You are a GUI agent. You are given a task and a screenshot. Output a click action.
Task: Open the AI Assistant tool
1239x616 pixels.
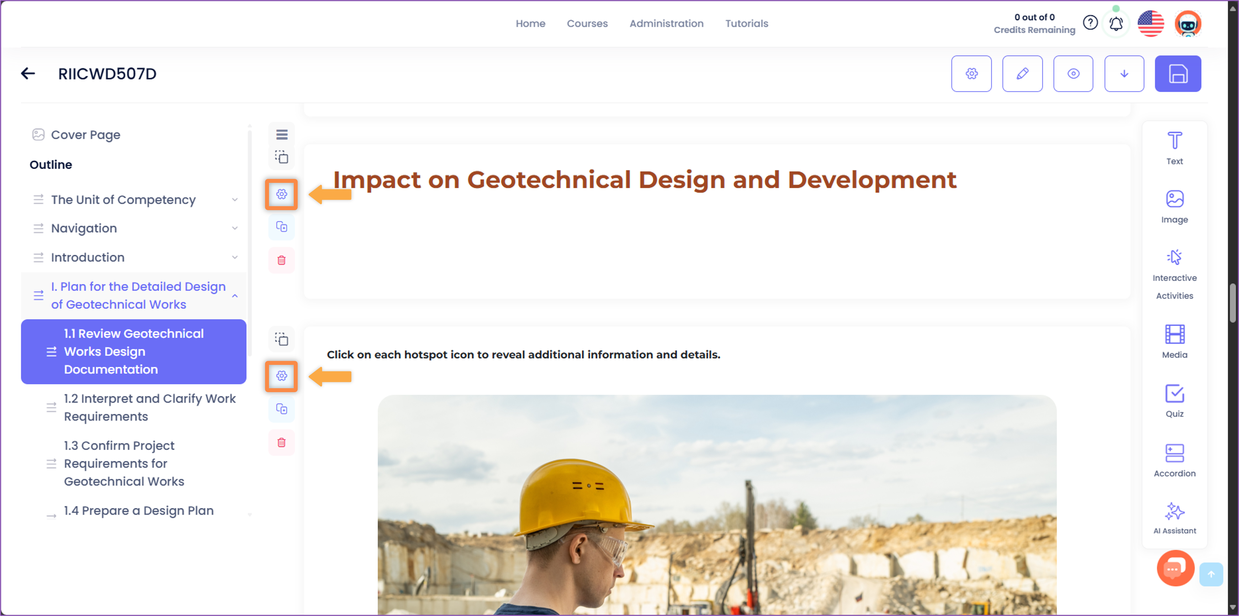coord(1174,518)
